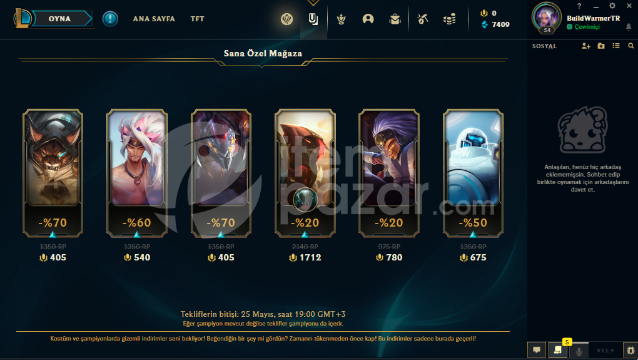Search the friends list with magnifier icon
Screen dimensions: 638x360
coord(630,46)
